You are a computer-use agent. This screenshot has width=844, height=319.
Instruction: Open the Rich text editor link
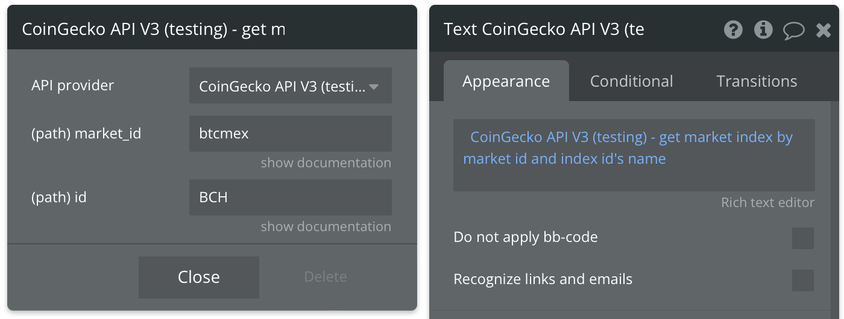coord(767,203)
